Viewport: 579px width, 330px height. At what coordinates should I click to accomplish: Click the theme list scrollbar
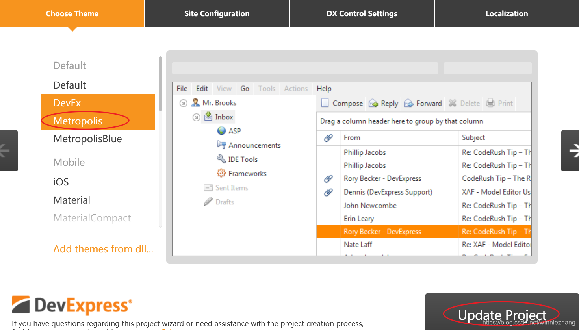160,83
